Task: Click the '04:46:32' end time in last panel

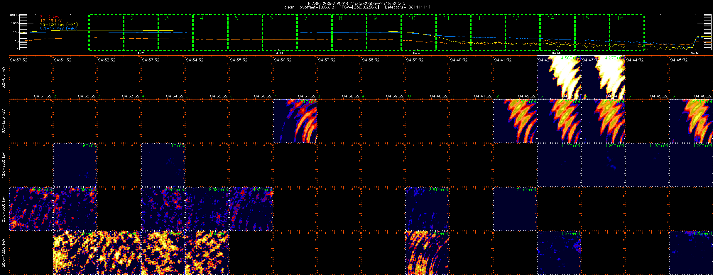Action: (x=703, y=96)
